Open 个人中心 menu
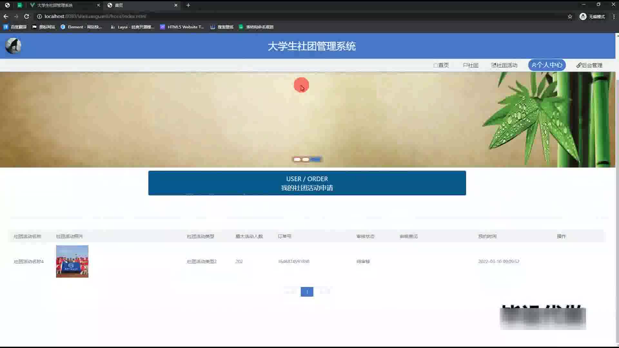Image resolution: width=619 pixels, height=348 pixels. pos(547,65)
